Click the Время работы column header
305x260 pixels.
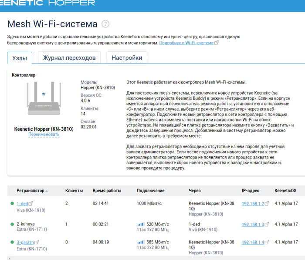click(107, 191)
